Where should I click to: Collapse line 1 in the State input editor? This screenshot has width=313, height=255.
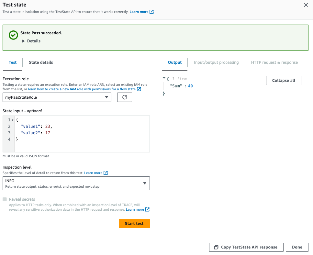[12, 120]
